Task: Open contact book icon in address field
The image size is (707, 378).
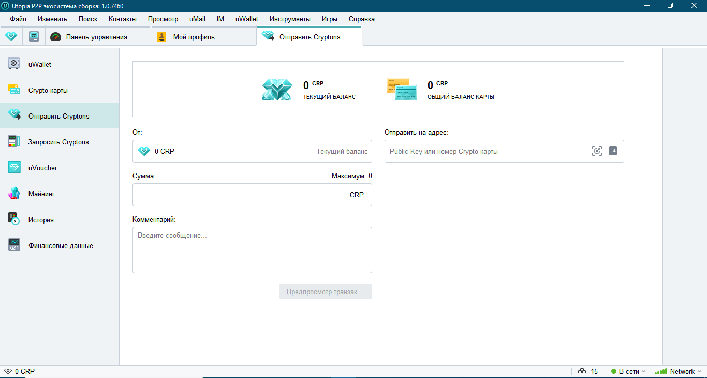Action: pos(613,151)
